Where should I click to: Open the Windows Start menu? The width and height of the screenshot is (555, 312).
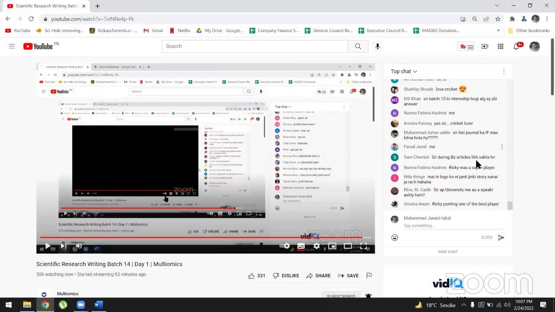[x=9, y=305]
